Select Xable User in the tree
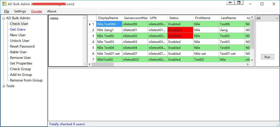 pos(18,52)
